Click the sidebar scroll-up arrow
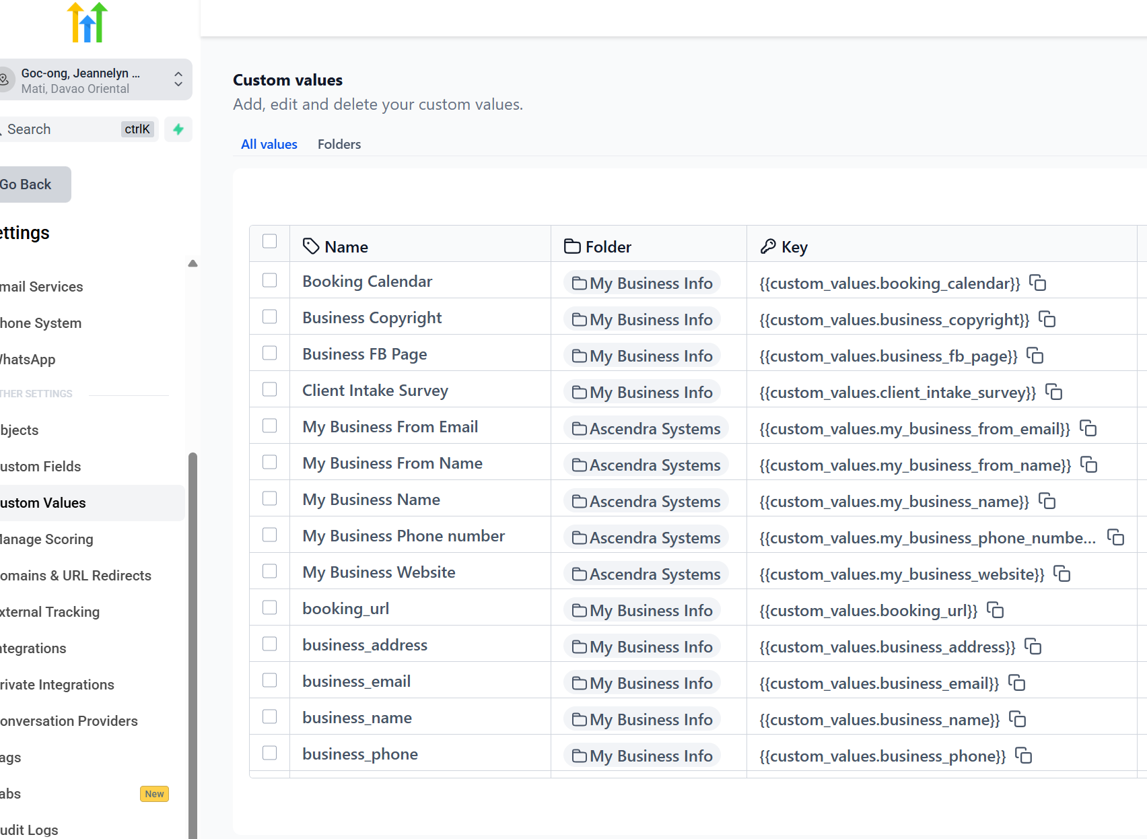 point(193,263)
